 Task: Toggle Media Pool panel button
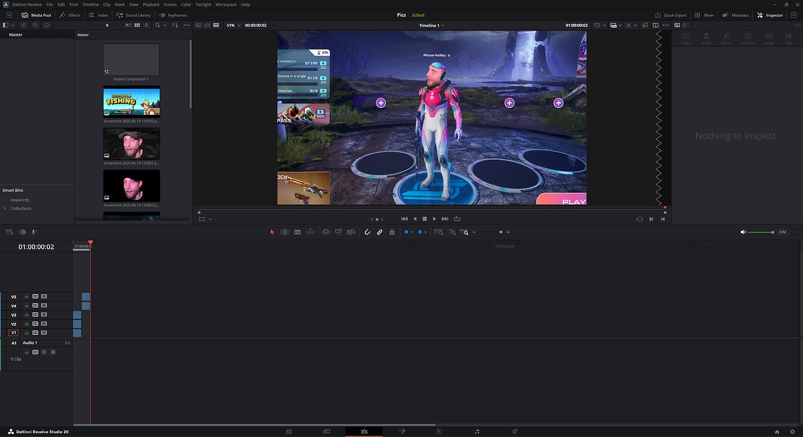(36, 15)
